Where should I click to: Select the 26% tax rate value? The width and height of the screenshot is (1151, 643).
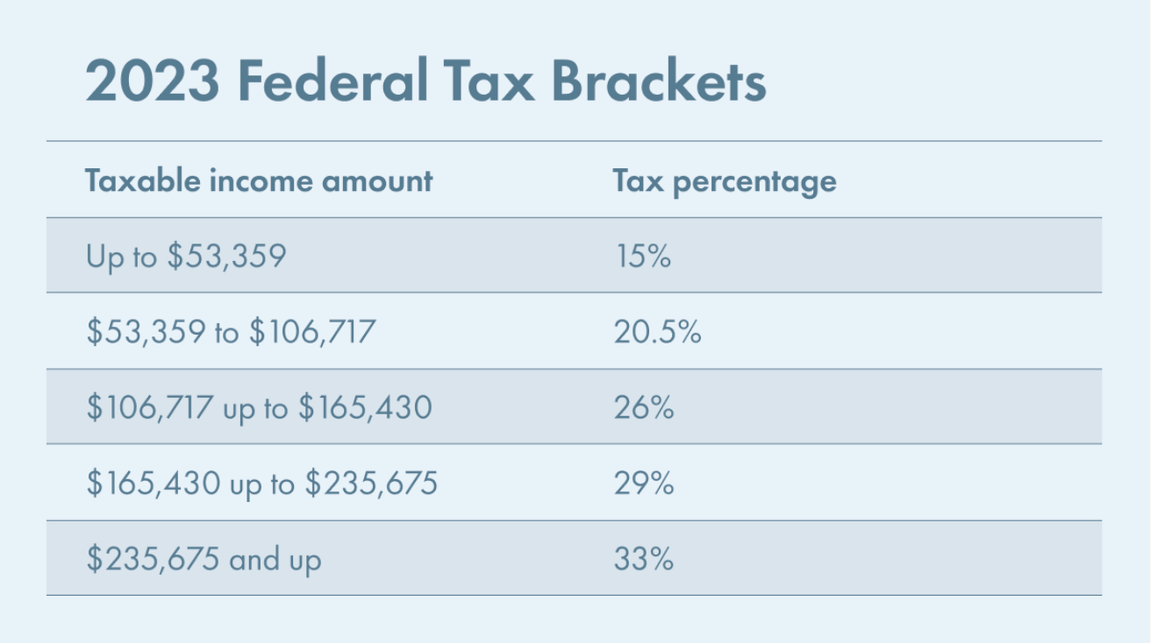tap(644, 408)
